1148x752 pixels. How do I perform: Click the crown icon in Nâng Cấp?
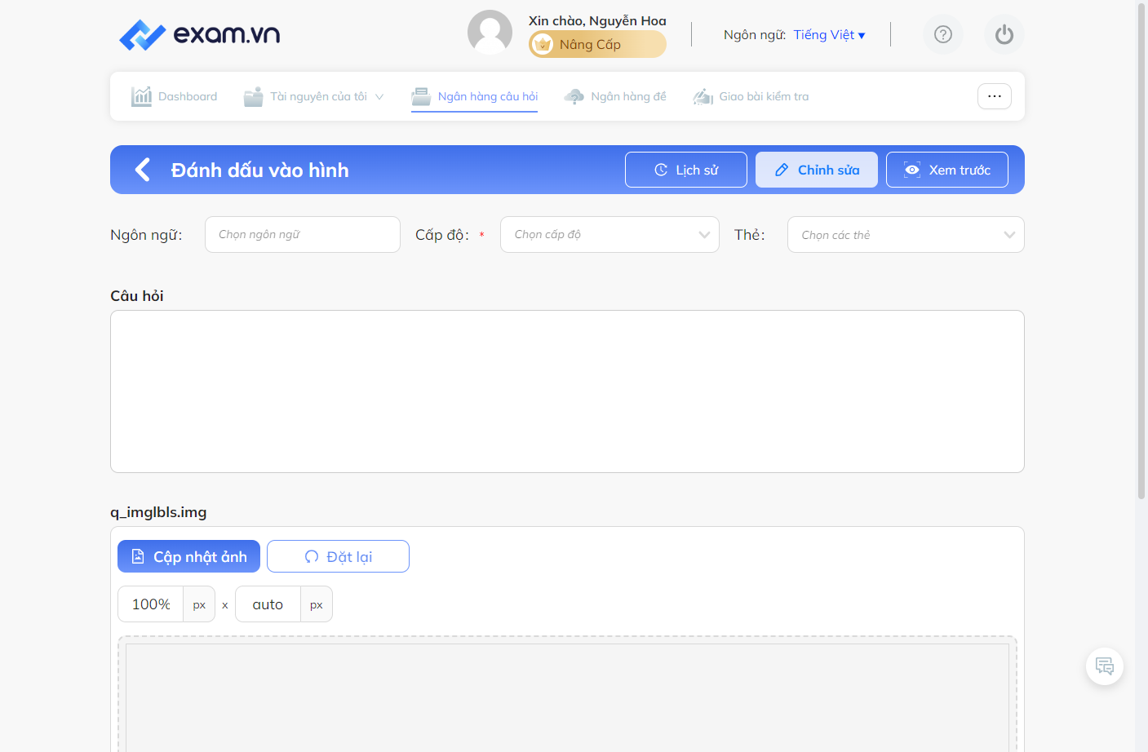pyautogui.click(x=543, y=44)
